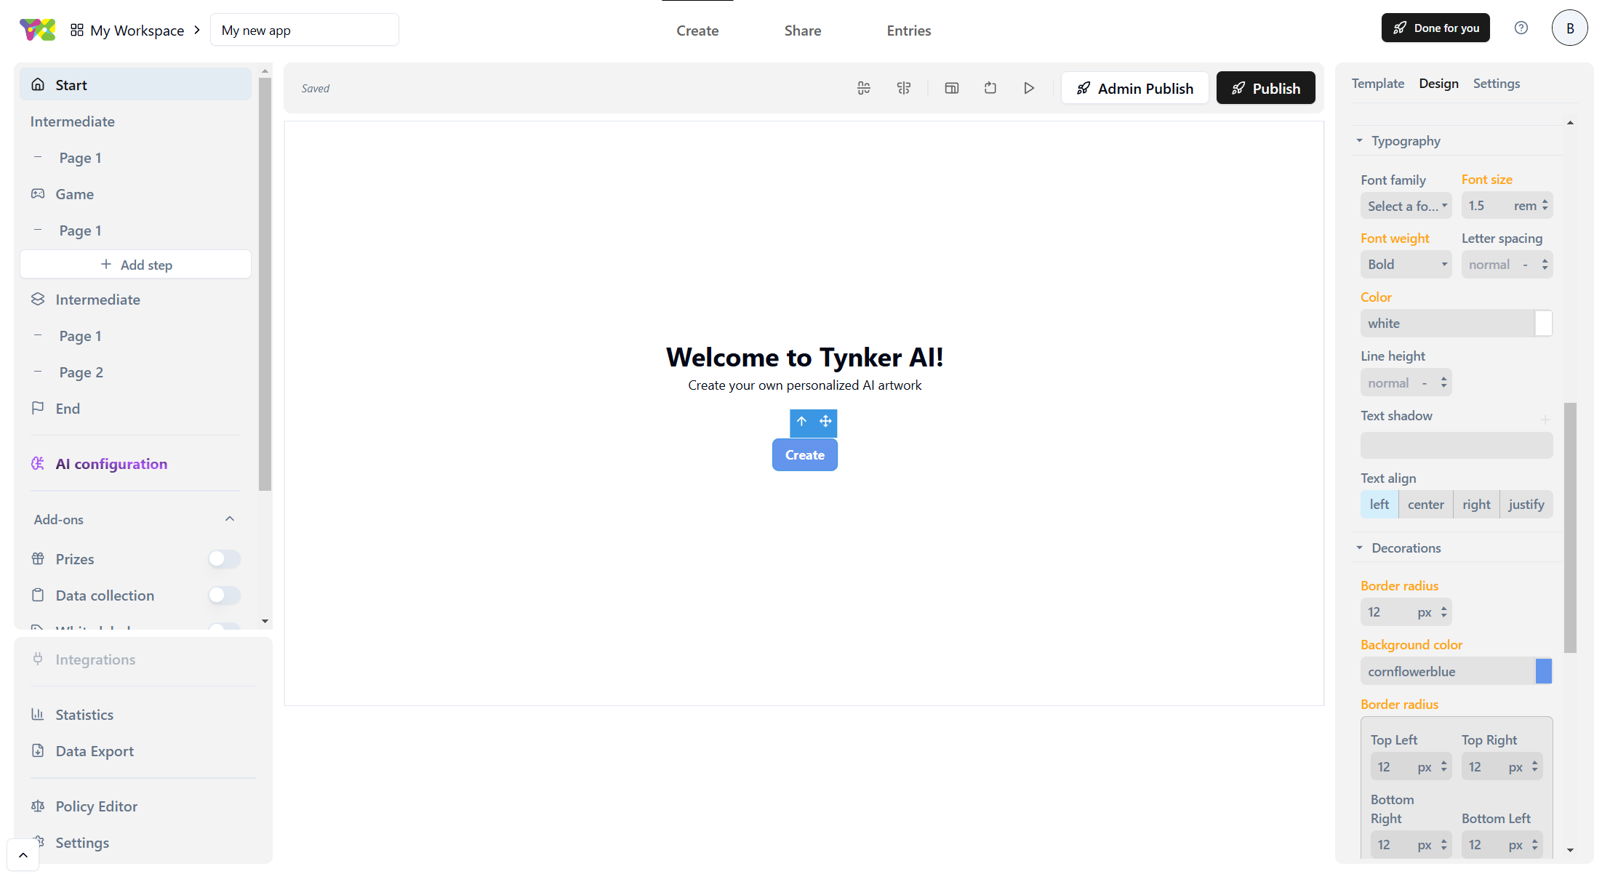Click the Admin Publish button

[1134, 88]
